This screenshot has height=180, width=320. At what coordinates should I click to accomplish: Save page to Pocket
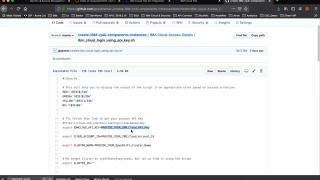(x=239, y=9)
